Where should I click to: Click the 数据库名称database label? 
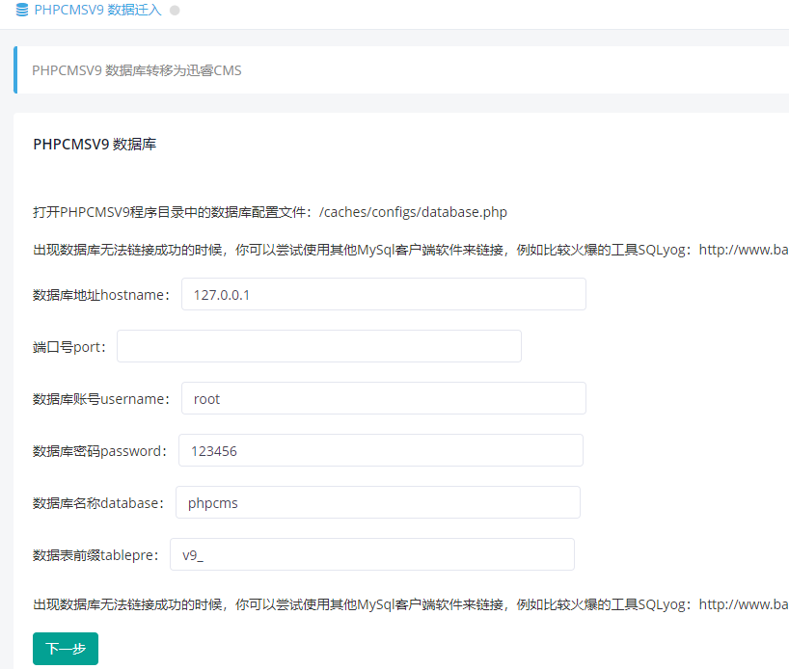[x=98, y=503]
